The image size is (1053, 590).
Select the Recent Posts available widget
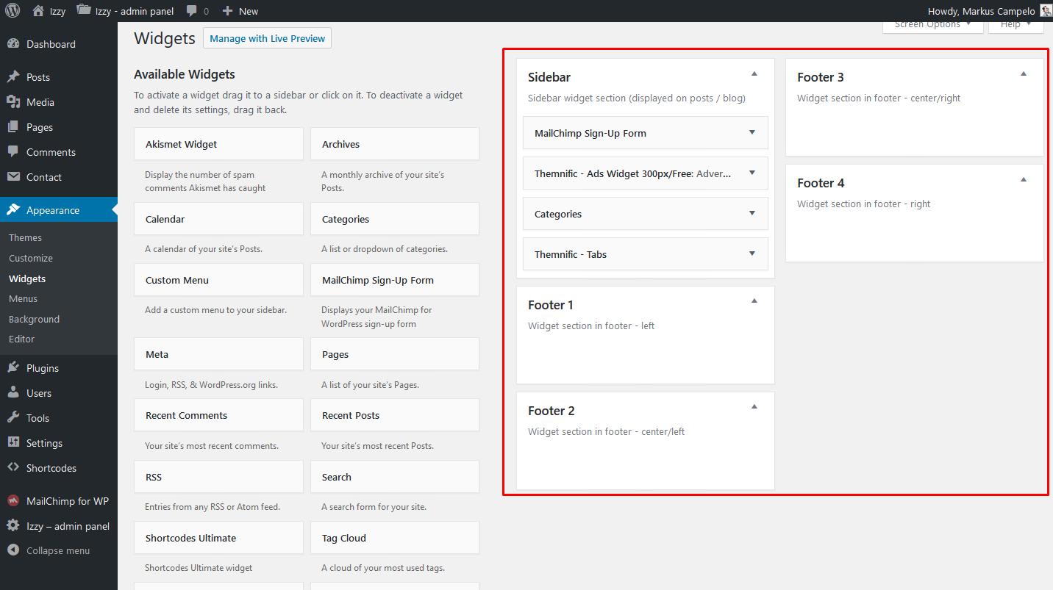(394, 415)
